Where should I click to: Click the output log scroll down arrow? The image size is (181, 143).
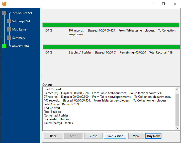pos(177,128)
